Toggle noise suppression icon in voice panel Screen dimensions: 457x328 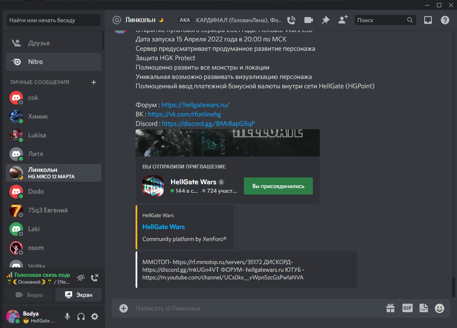pos(81,278)
